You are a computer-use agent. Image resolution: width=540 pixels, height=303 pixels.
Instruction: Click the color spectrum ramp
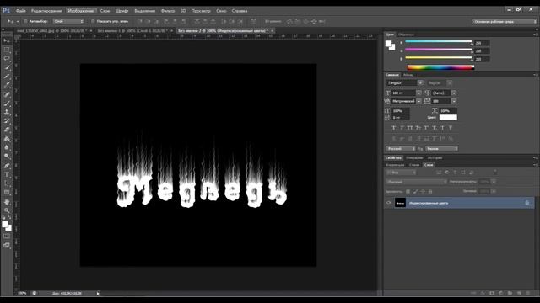click(440, 67)
